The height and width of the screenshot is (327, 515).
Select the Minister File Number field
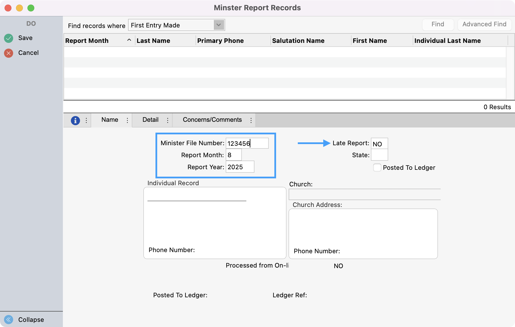247,143
